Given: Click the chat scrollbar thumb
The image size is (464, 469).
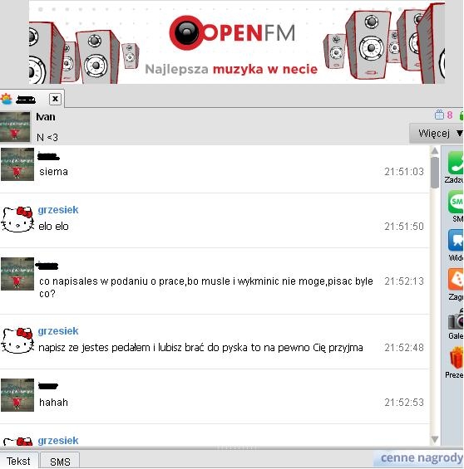Looking at the screenshot, I should click(x=435, y=173).
